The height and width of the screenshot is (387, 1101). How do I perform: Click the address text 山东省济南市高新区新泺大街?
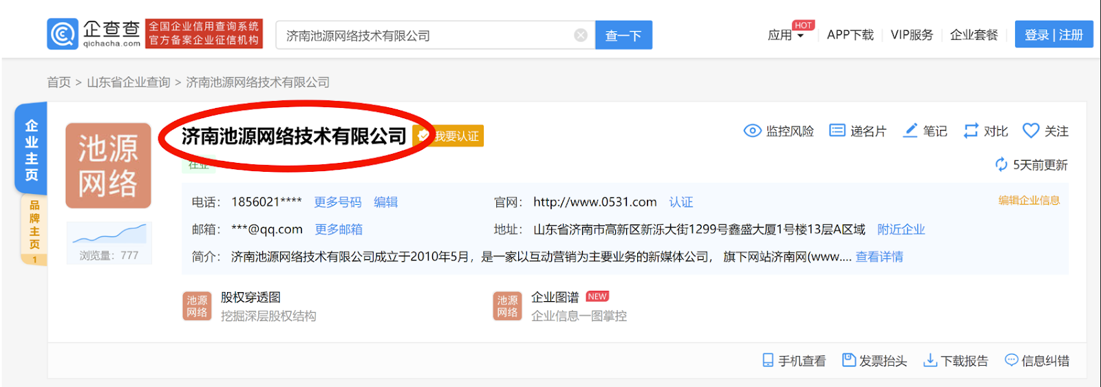(x=699, y=230)
